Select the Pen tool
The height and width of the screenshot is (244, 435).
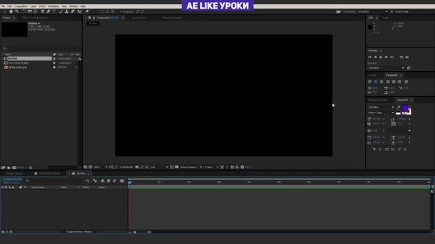[48, 12]
